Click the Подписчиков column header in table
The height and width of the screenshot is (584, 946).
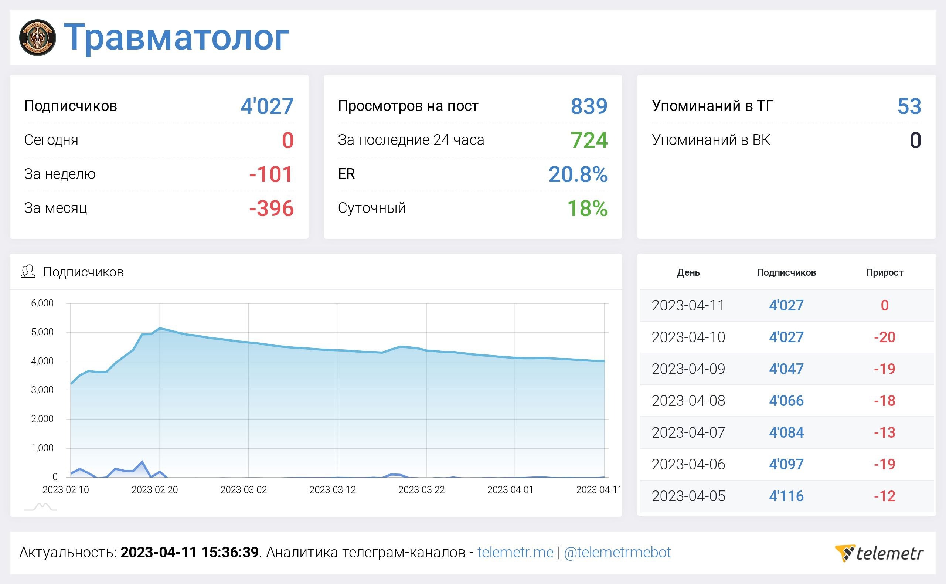(786, 272)
